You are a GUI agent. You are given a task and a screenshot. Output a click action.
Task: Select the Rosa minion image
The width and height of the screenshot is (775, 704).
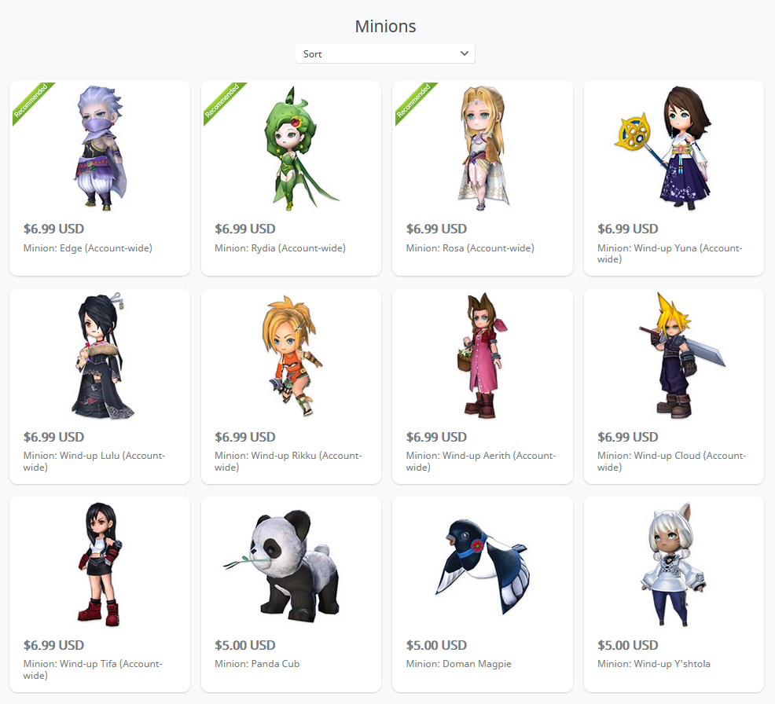click(x=483, y=148)
